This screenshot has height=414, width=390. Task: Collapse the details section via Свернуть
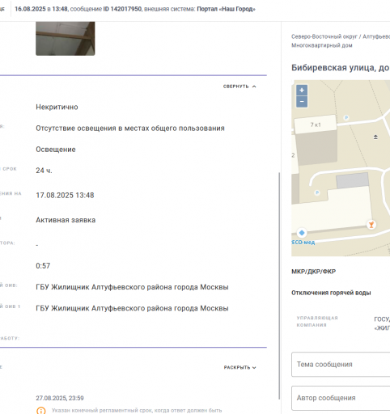point(240,87)
